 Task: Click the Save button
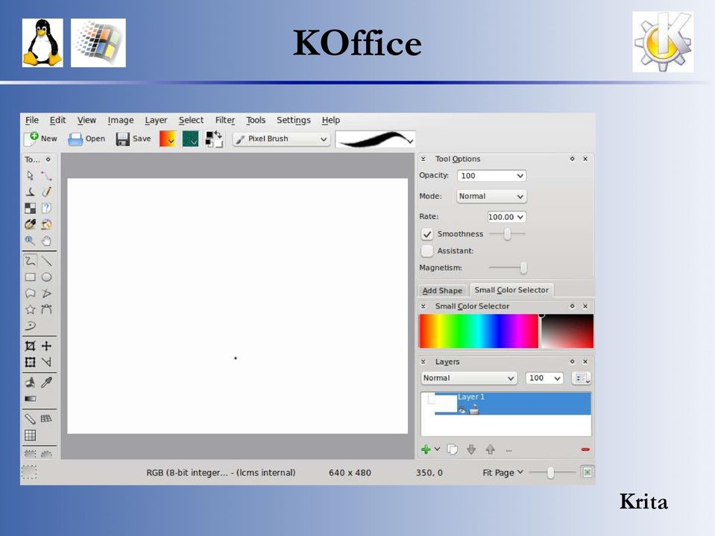(x=133, y=139)
